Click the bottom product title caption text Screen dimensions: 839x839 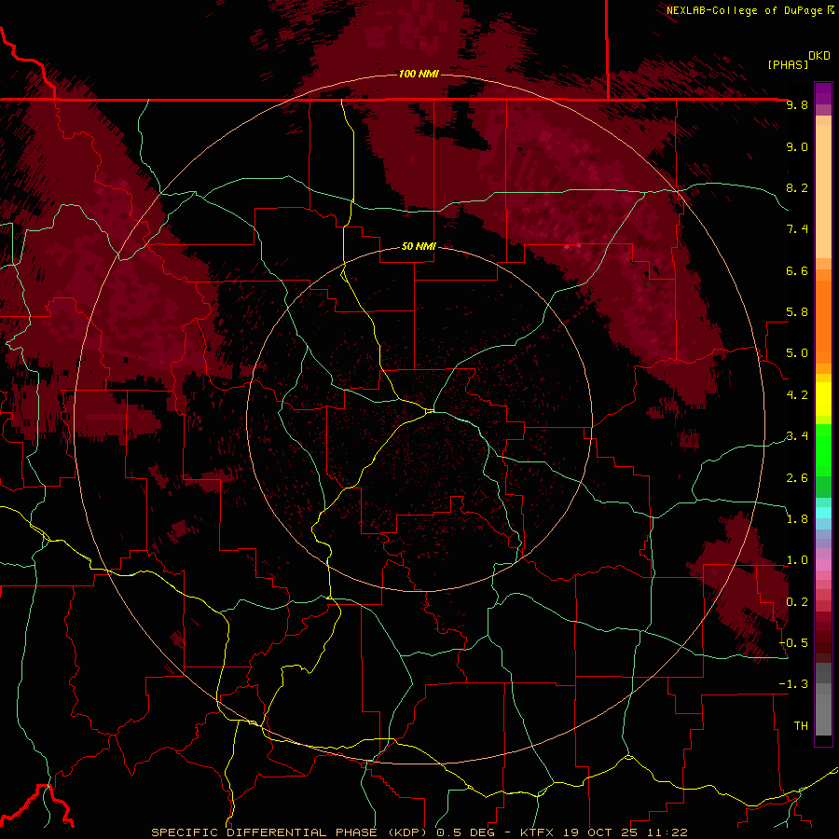pyautogui.click(x=419, y=832)
